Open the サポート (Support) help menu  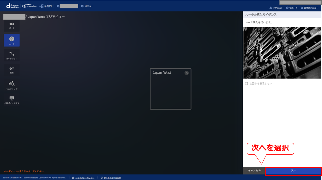pyautogui.click(x=292, y=8)
